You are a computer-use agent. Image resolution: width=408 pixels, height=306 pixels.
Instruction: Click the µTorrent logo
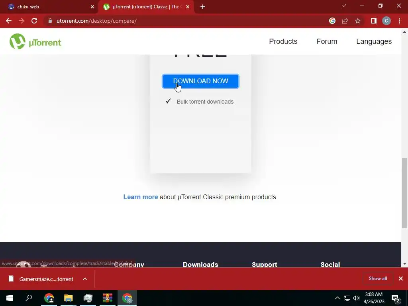[x=35, y=41]
